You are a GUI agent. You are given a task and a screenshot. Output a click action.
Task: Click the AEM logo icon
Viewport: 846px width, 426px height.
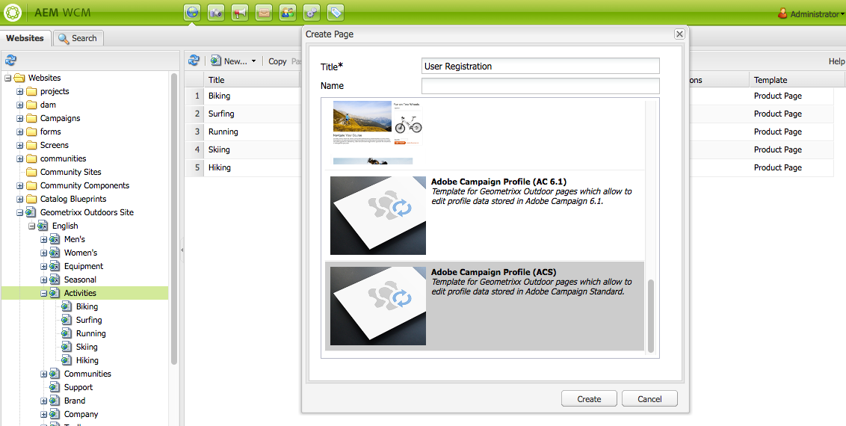pyautogui.click(x=13, y=13)
